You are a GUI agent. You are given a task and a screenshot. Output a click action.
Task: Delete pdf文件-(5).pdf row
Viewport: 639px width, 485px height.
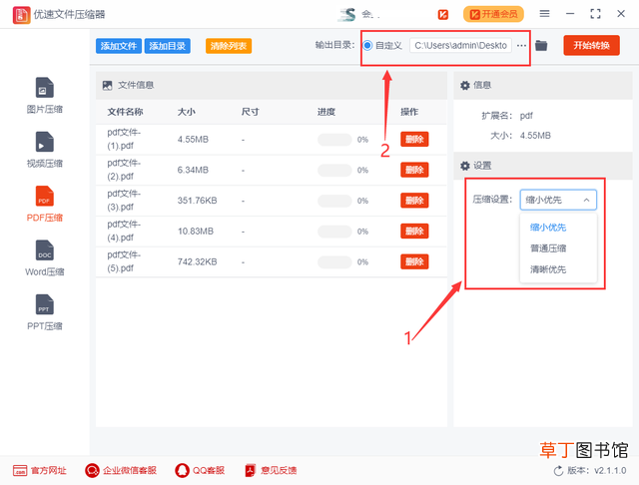click(414, 261)
